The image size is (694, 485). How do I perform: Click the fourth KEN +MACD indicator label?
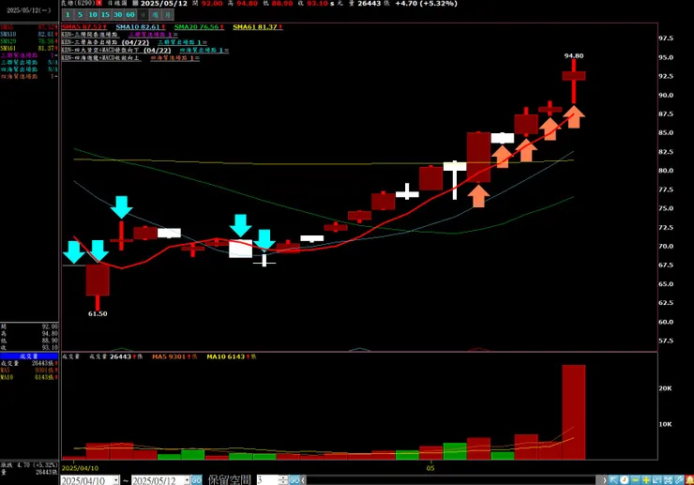click(101, 58)
